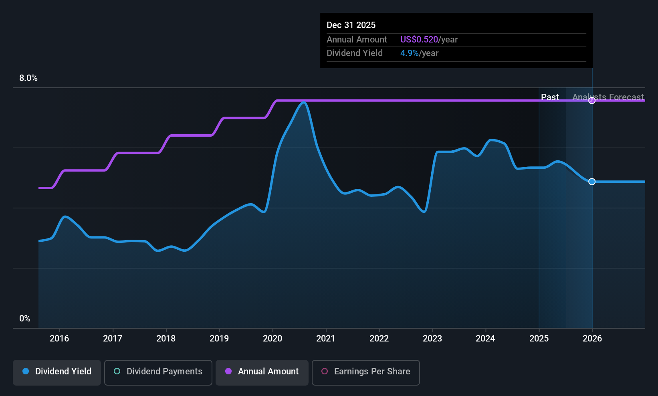Click the 4.9%/year tooltip value
Image resolution: width=658 pixels, height=396 pixels.
(419, 53)
